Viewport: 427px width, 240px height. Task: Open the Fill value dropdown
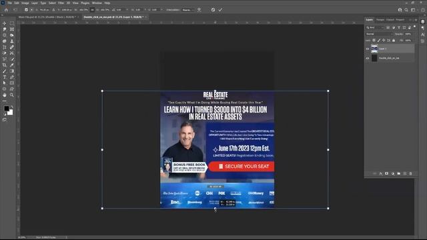[x=408, y=40]
